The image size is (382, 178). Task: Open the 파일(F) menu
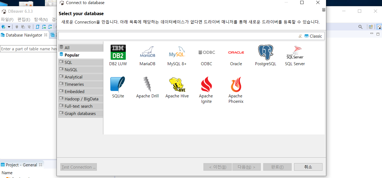tap(7, 19)
